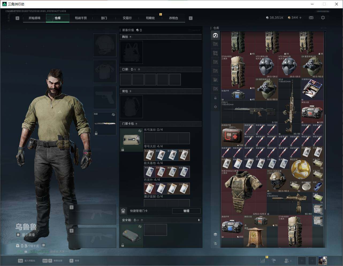Image resolution: width=343 pixels, height=266 pixels.
Task: Open the statistics bar-chart icon
Action: click(x=263, y=261)
